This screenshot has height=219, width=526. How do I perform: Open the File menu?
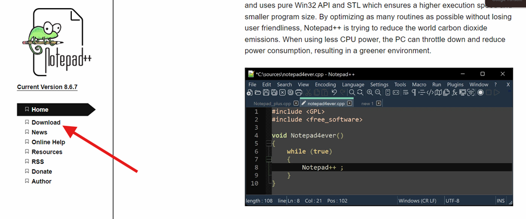tap(252, 84)
